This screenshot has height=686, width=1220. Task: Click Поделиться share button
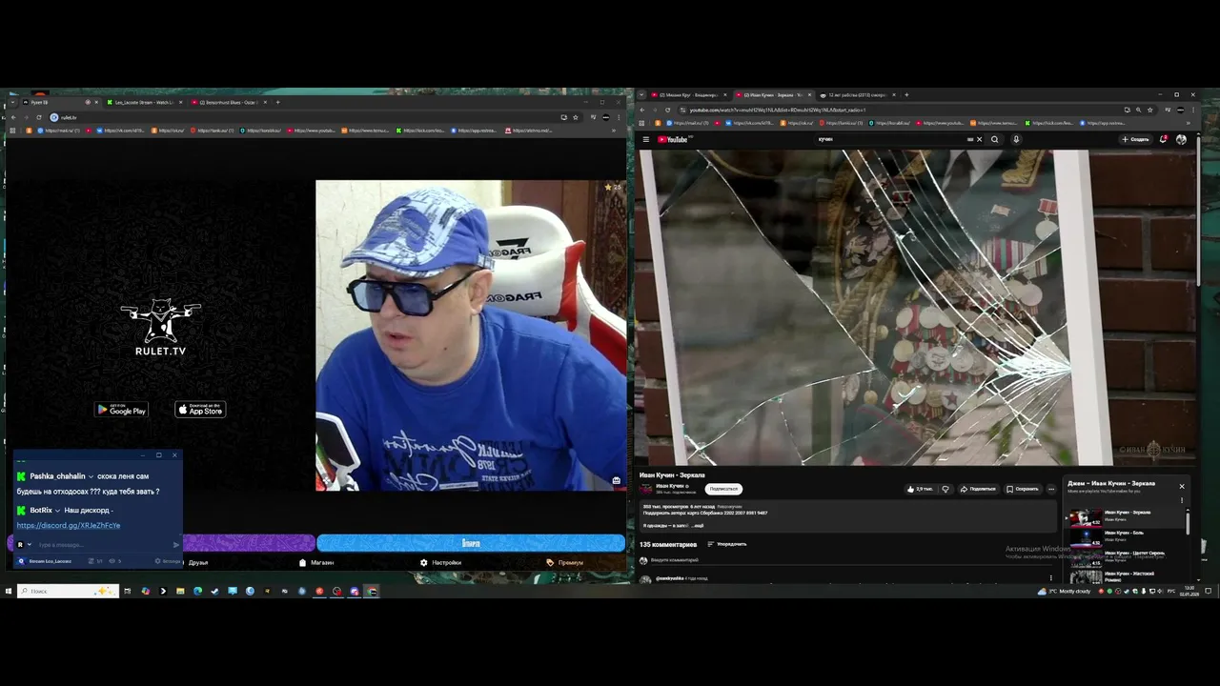point(979,489)
